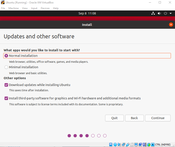Open the shared folders status icon
This screenshot has height=147, width=175.
coord(132,145)
